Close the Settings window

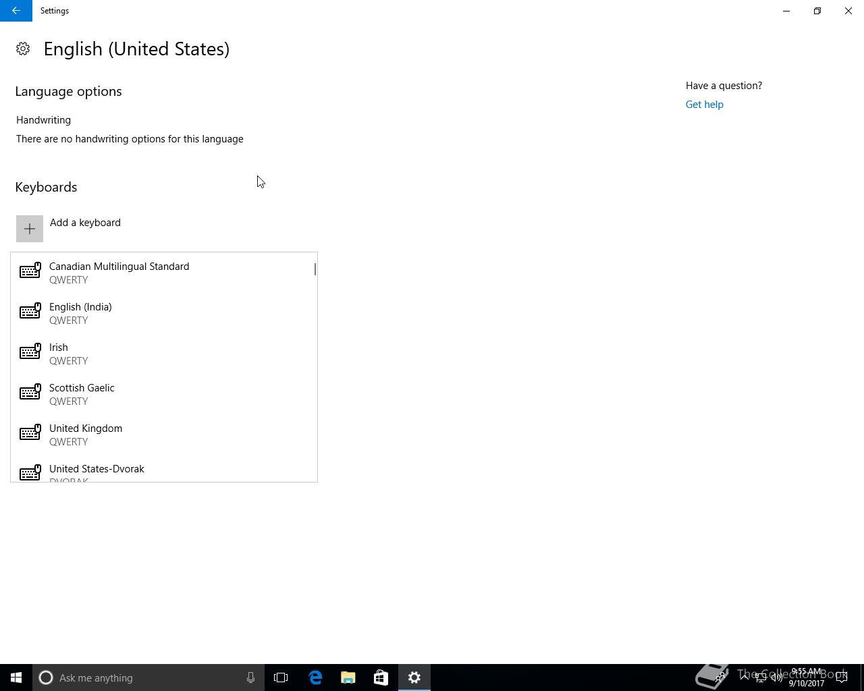pyautogui.click(x=848, y=11)
